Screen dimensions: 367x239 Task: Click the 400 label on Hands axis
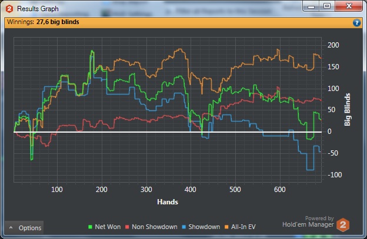coord(191,190)
